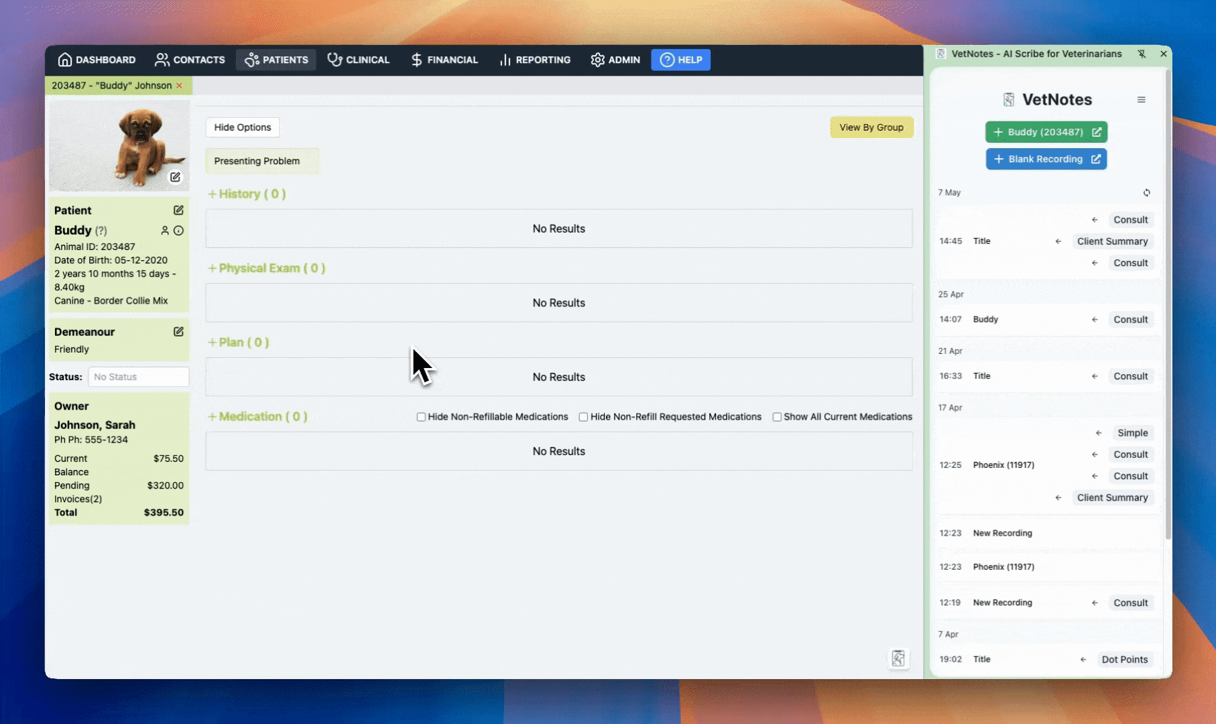Start a Blank Recording in VetNotes
This screenshot has width=1216, height=724.
click(1046, 159)
